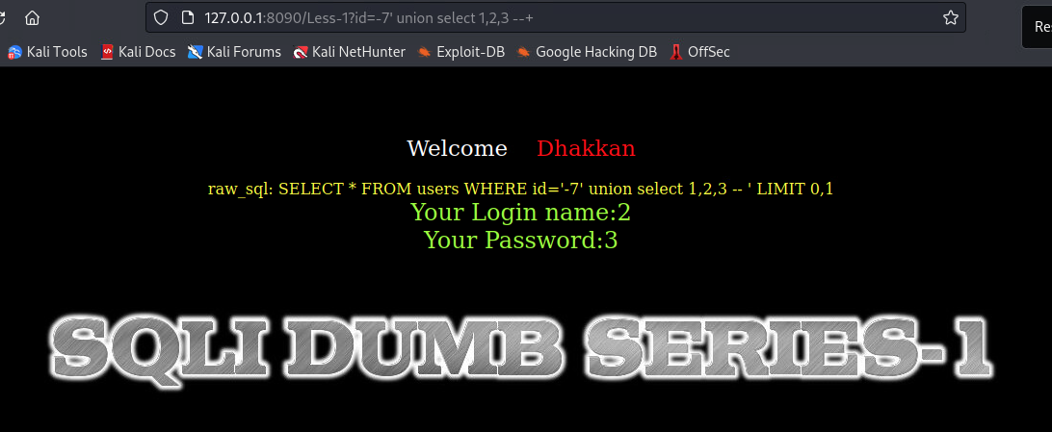Image resolution: width=1052 pixels, height=432 pixels.
Task: Click the Kali Docs bookmark icon
Action: point(107,52)
